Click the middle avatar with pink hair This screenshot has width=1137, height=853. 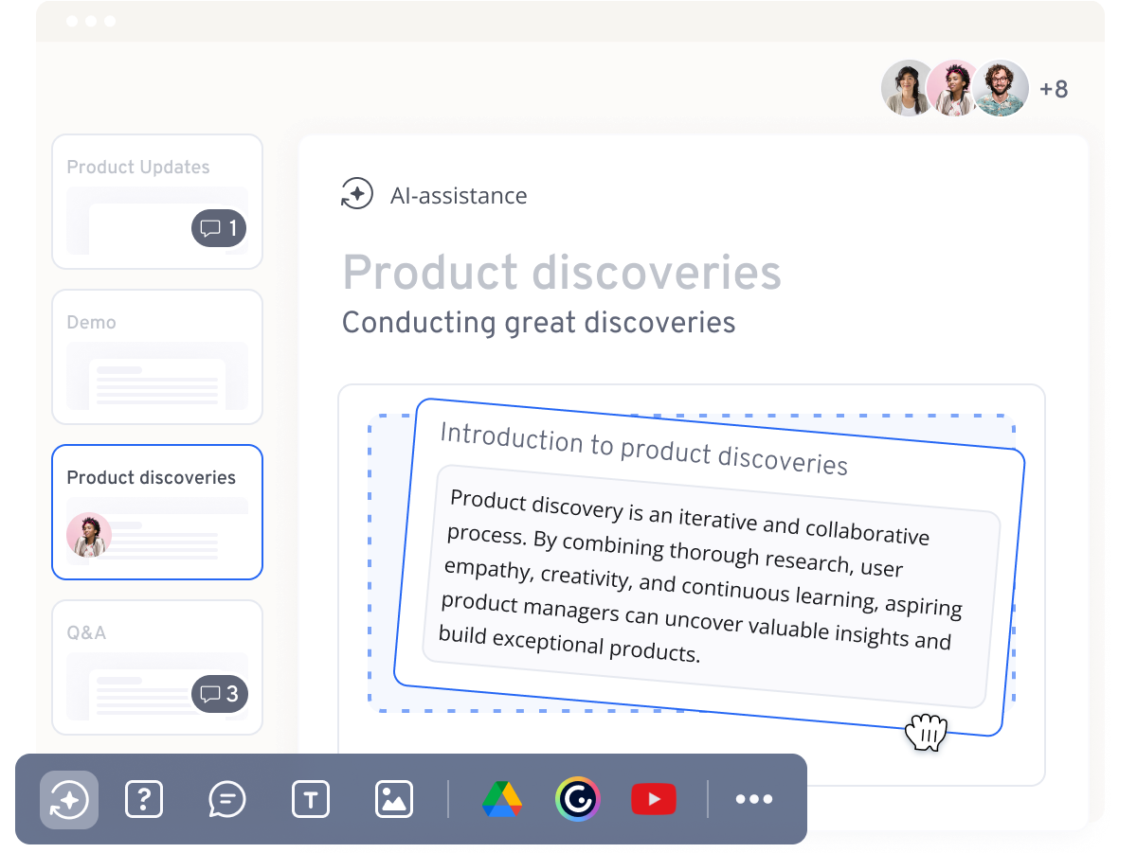click(955, 87)
